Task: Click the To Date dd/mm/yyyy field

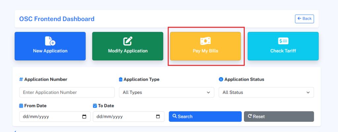Action: click(124, 117)
